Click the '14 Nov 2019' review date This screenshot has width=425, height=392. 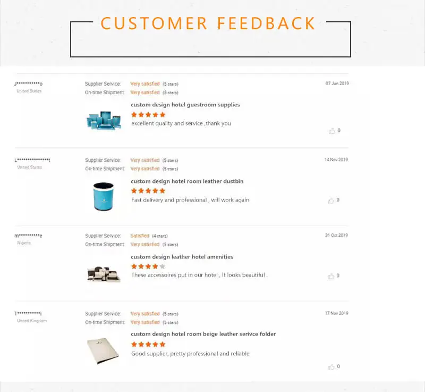coord(336,160)
